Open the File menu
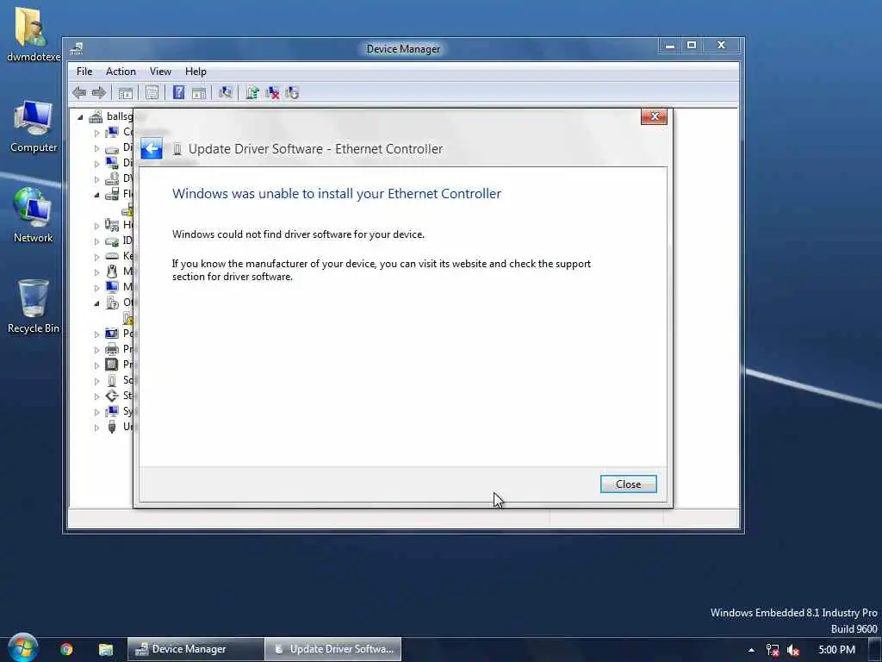 (x=84, y=72)
